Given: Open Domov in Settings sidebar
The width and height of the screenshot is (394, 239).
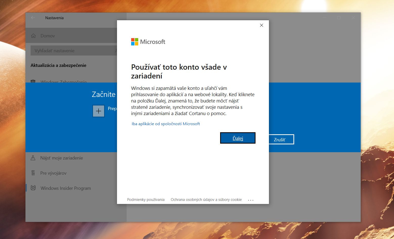Looking at the screenshot, I should (71, 36).
